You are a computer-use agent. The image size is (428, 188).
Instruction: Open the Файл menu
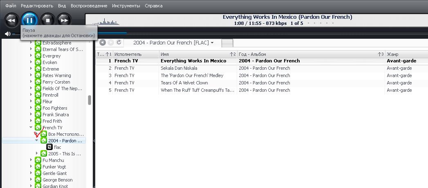click(11, 6)
